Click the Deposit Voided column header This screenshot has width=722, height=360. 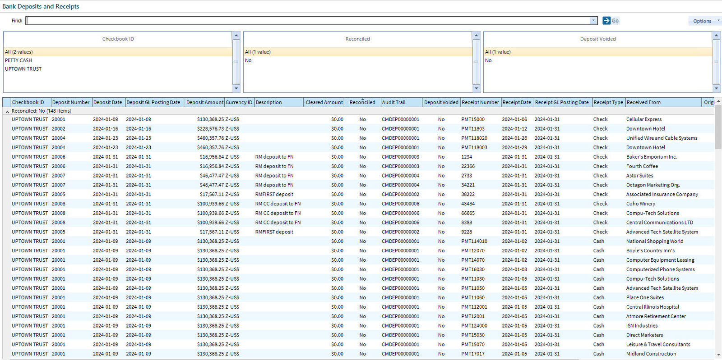click(441, 102)
